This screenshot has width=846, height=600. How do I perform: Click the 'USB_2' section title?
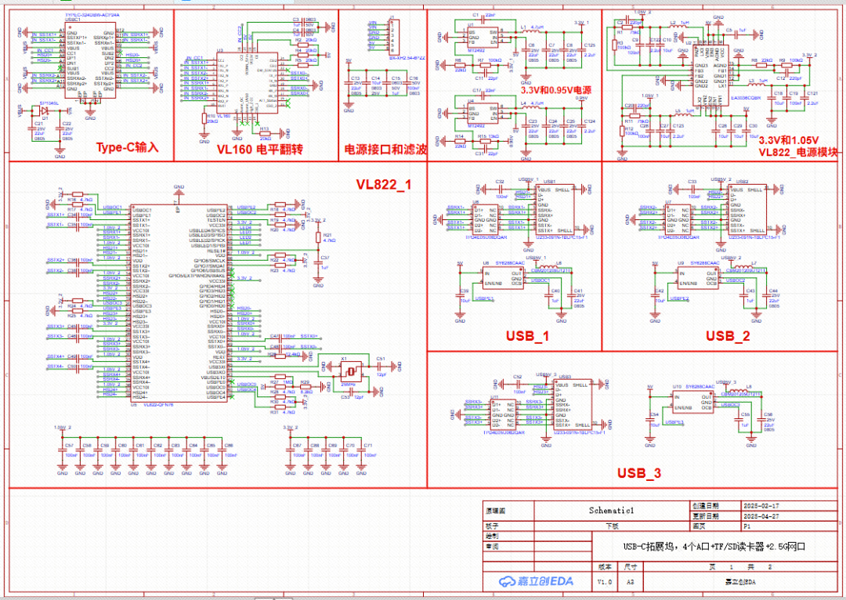pyautogui.click(x=728, y=336)
